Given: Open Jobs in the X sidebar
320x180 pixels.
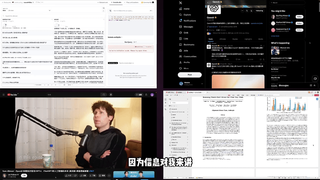Looking at the screenshot, I should [184, 50].
